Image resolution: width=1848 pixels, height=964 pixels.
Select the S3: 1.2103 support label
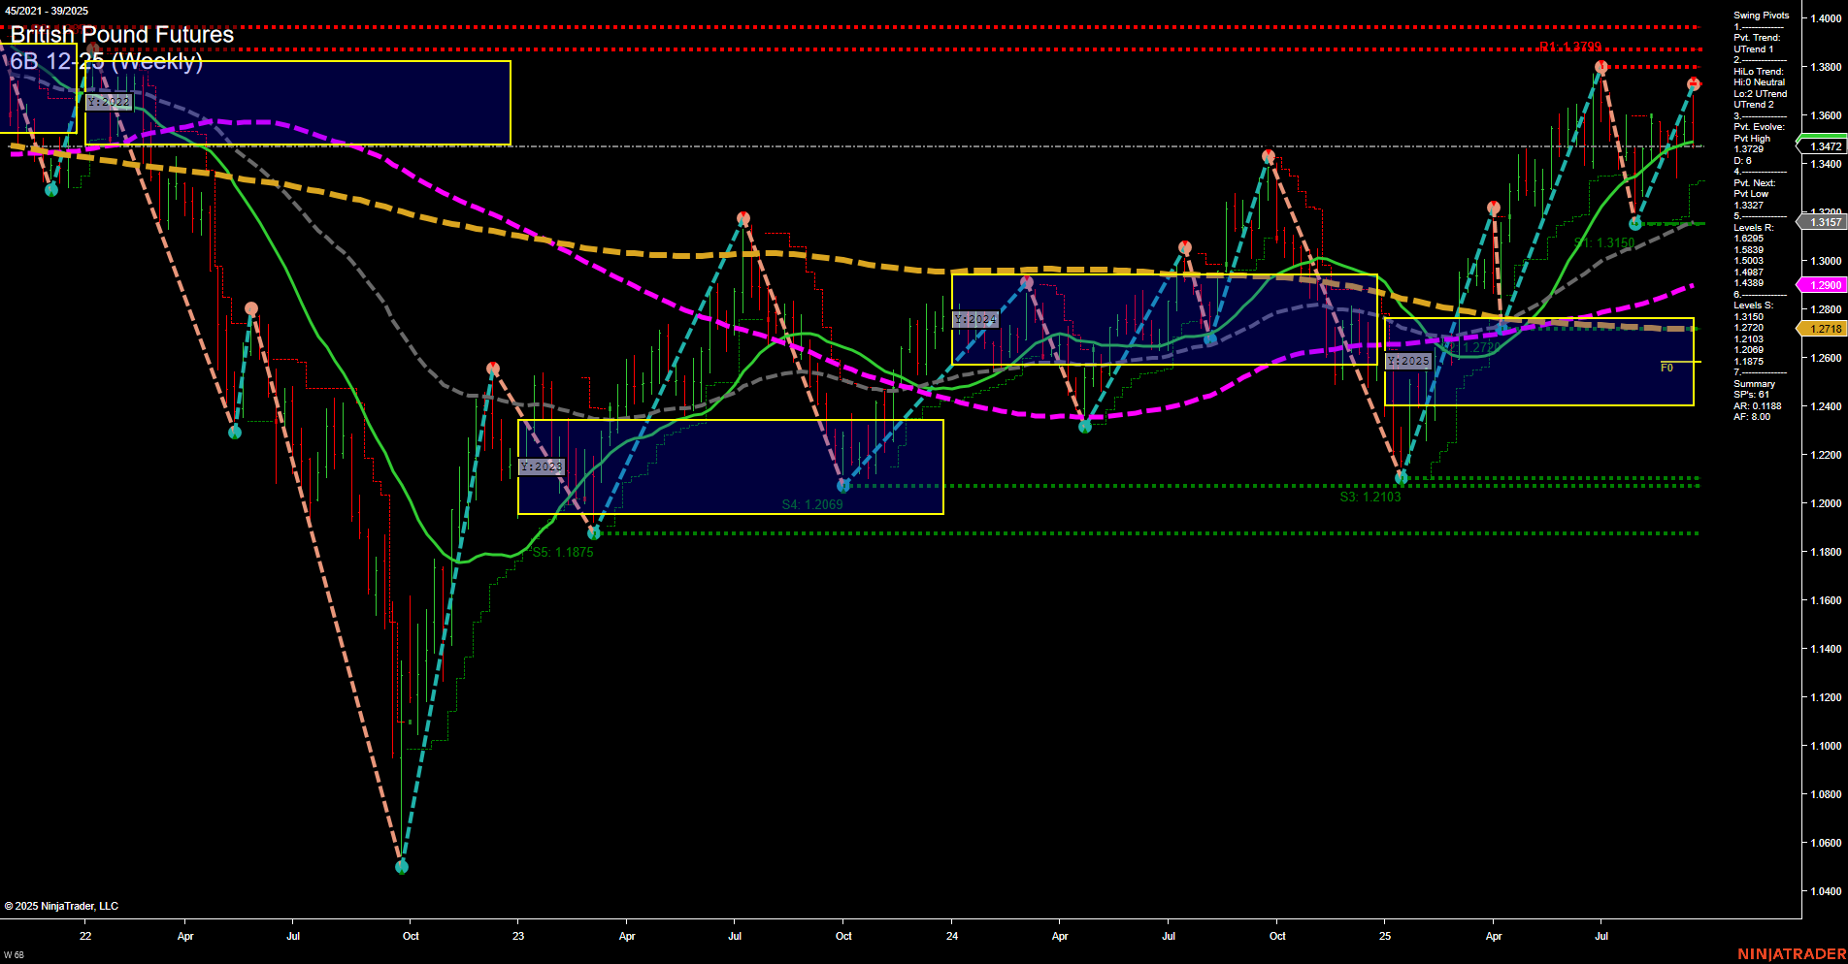(x=1369, y=497)
